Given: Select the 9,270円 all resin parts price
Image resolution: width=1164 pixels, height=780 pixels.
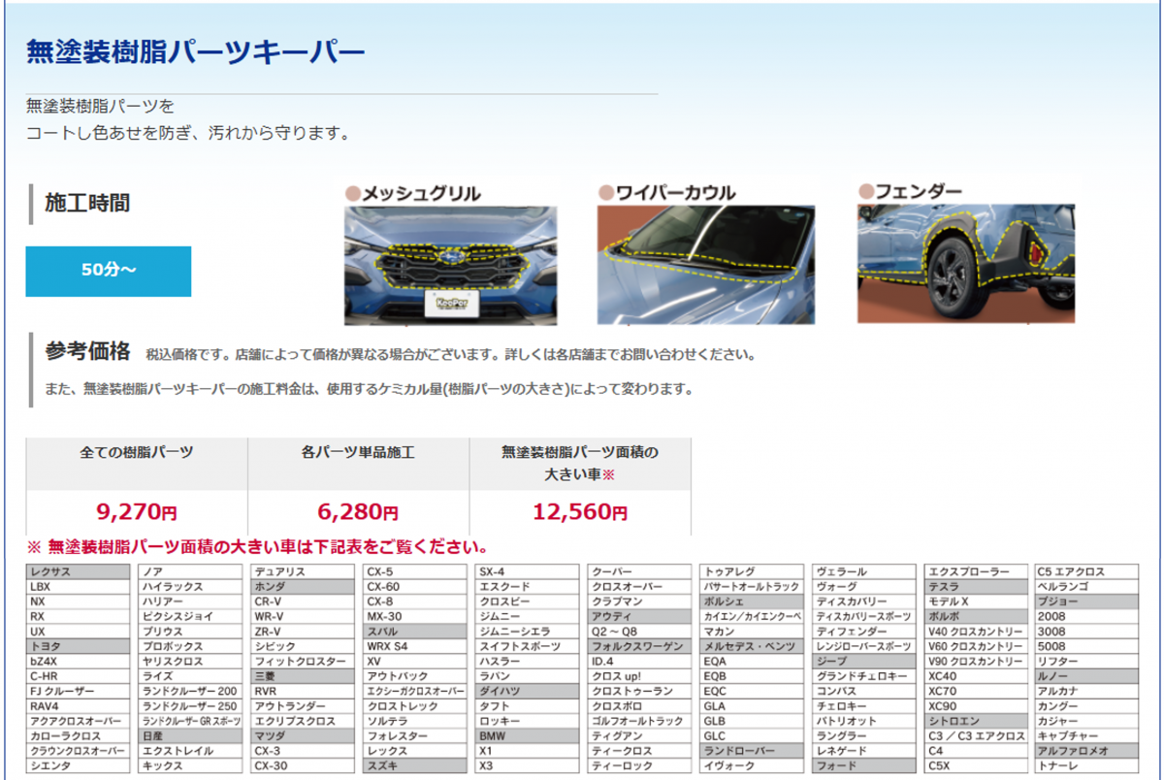Looking at the screenshot, I should [137, 511].
